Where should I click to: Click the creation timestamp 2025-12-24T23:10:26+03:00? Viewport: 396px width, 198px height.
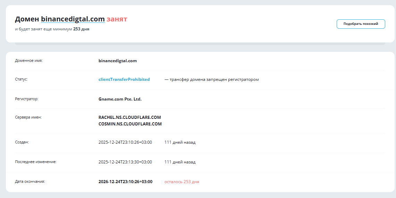125,142
